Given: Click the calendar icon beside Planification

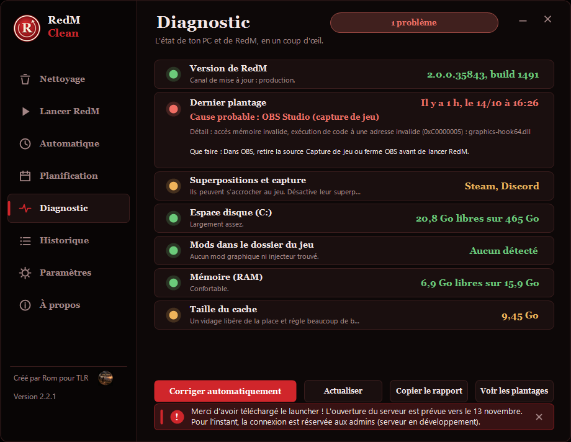Looking at the screenshot, I should point(25,176).
